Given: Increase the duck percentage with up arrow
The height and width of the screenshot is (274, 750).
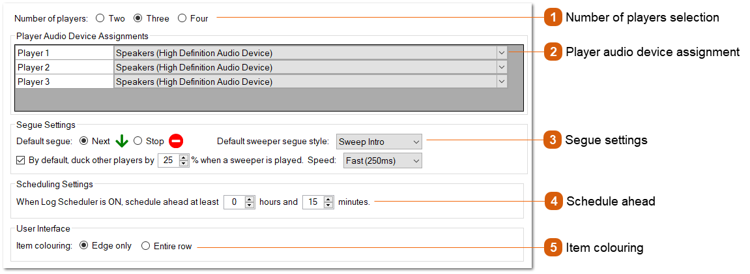Looking at the screenshot, I should [184, 157].
